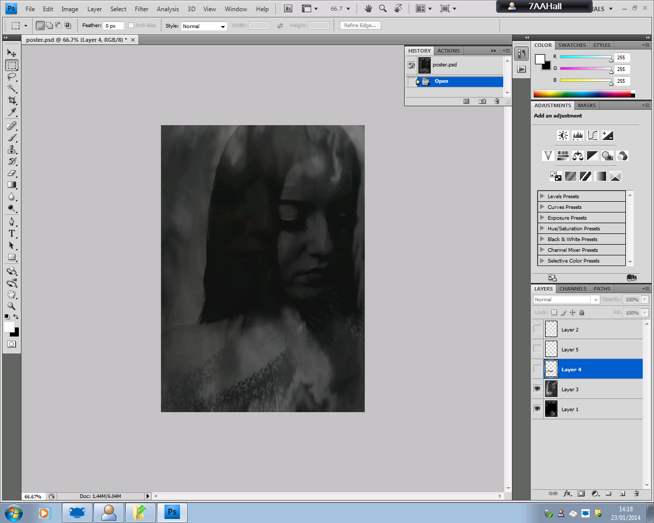
Task: Hide Layer 1 with its eye icon
Action: pos(537,409)
